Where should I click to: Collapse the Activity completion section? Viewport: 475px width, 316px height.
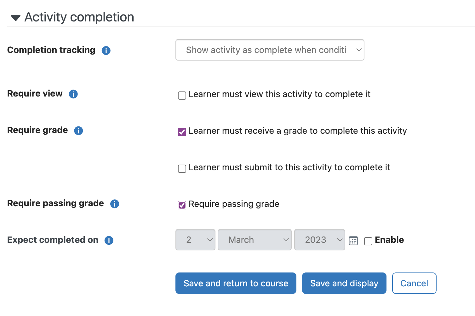15,18
